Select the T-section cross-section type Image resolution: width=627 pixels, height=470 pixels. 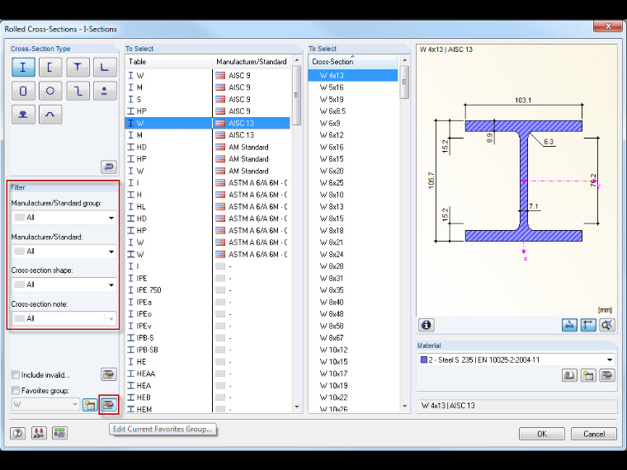pos(78,67)
